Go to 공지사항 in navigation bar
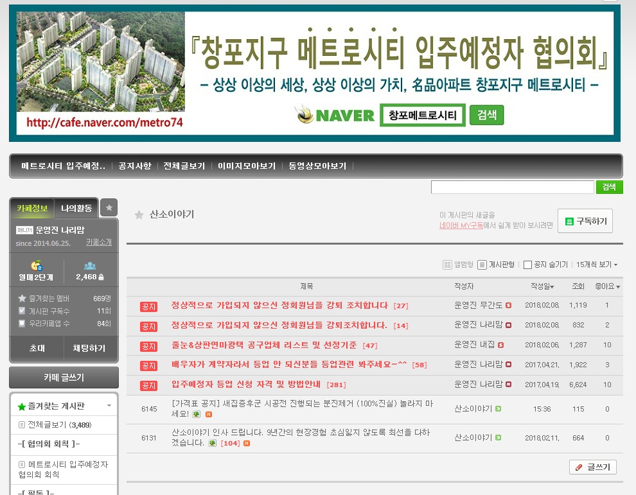This screenshot has height=495, width=636. (135, 166)
